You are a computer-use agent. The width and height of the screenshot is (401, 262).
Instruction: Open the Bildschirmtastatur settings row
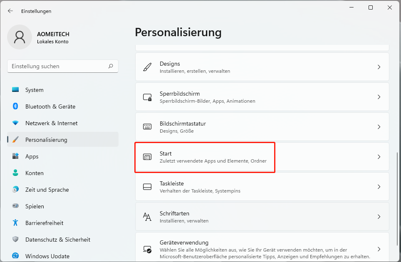262,127
